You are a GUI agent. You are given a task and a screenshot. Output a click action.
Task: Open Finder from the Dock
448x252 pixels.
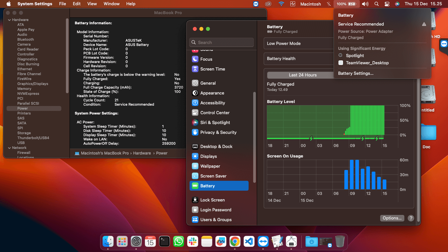(x=108, y=242)
